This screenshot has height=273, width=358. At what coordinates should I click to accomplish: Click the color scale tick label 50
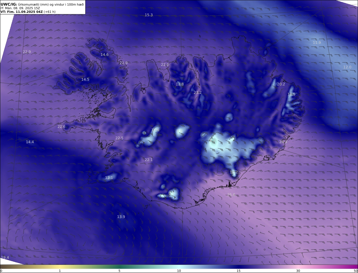coord(355,271)
